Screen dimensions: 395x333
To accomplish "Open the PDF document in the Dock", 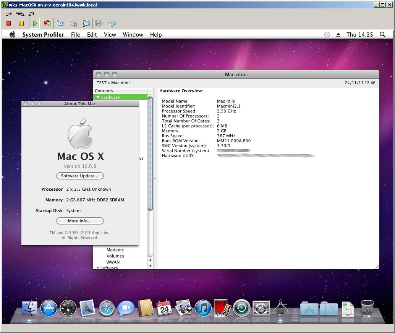I will pos(348,309).
